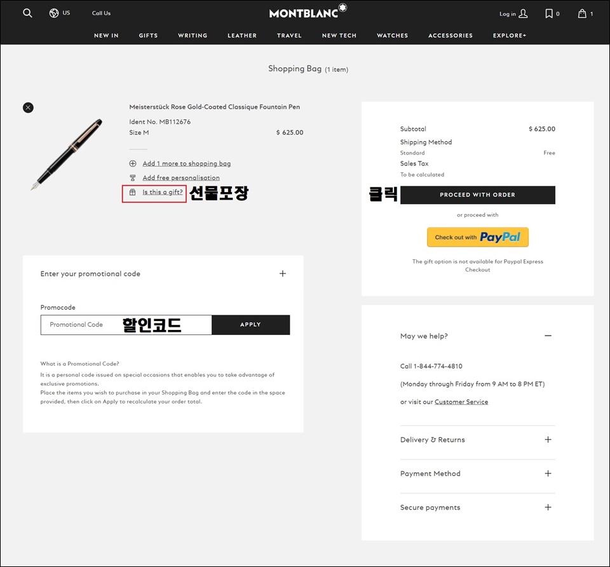The width and height of the screenshot is (610, 567).
Task: Check out with PayPal
Action: (477, 237)
